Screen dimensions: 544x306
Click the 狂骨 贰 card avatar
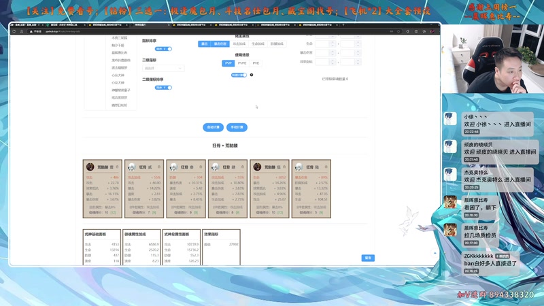[x=132, y=167]
